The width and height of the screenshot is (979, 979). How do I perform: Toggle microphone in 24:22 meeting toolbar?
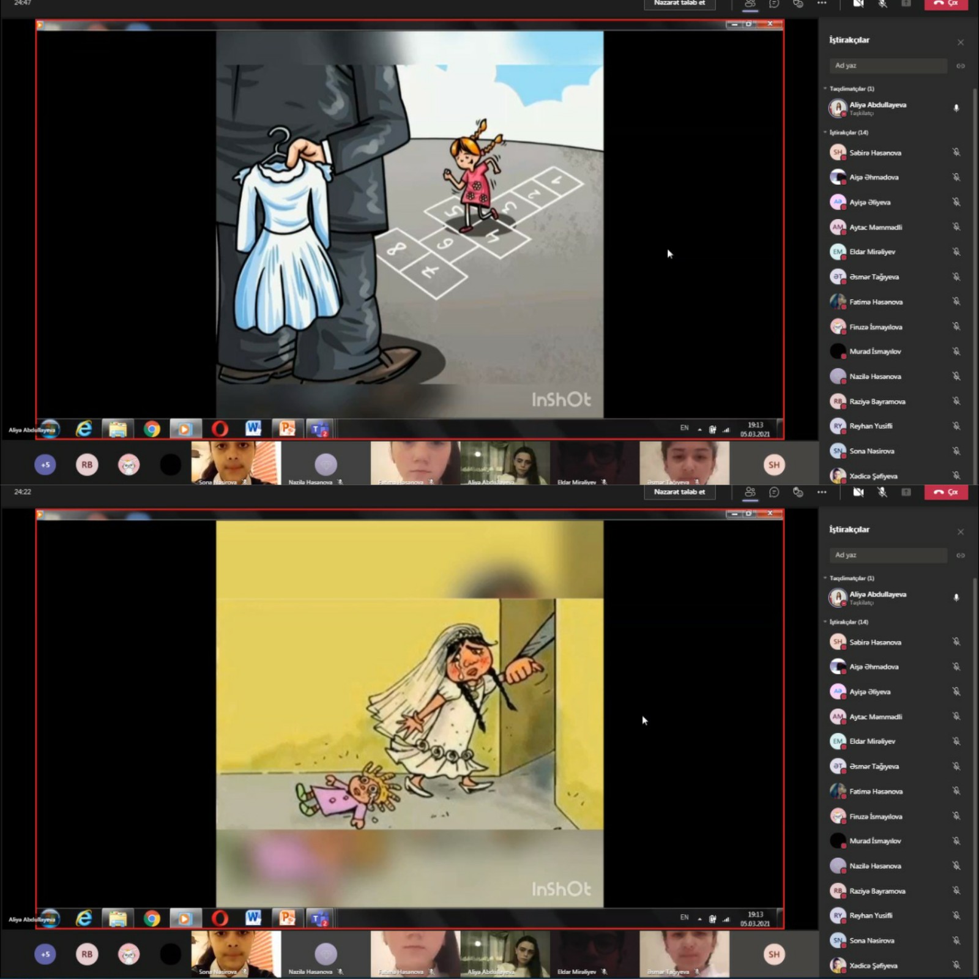click(882, 492)
